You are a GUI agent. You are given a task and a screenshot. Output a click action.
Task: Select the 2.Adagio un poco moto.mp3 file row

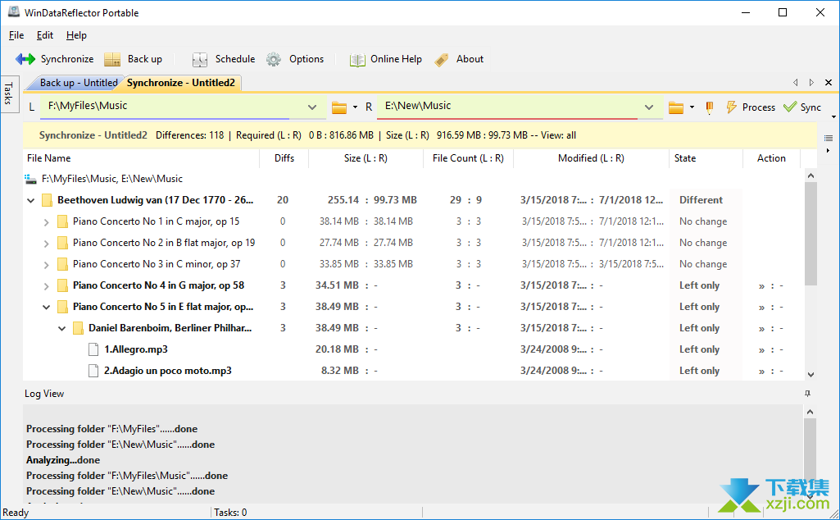click(412, 371)
